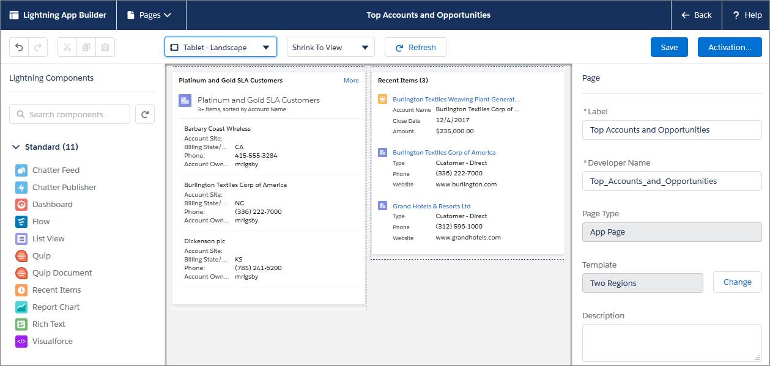Click the Activation button
Viewport: 770px width, 366px height.
tap(730, 47)
